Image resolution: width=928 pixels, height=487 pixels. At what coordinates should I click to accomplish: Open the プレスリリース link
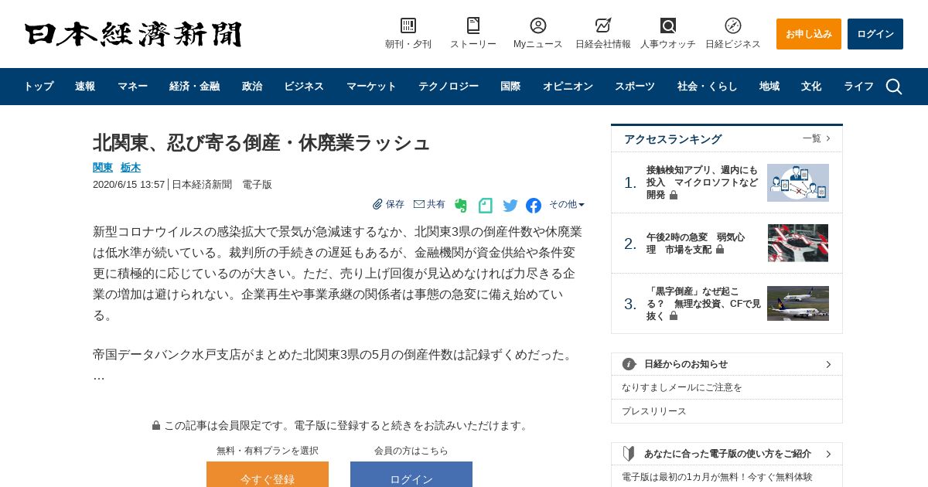654,411
